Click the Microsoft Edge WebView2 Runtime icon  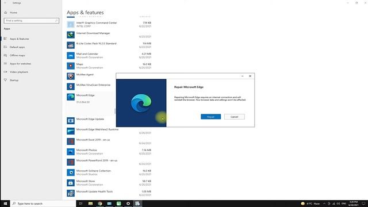(71, 131)
